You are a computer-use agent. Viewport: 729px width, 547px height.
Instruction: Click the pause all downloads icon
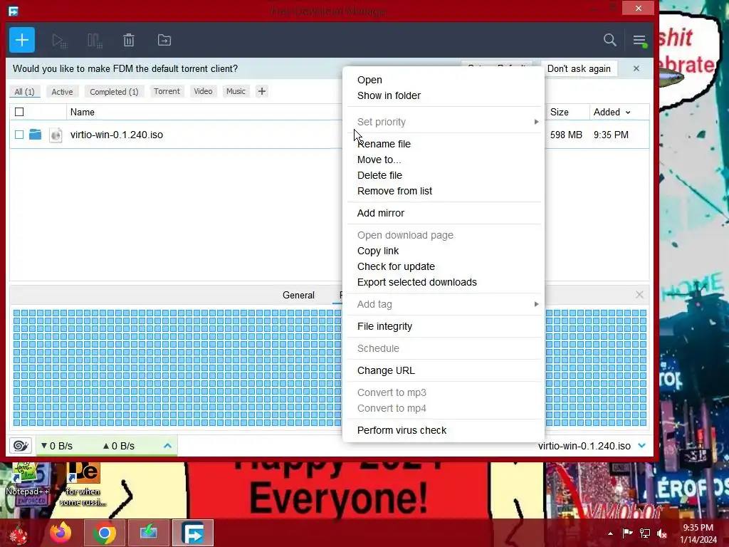[95, 41]
